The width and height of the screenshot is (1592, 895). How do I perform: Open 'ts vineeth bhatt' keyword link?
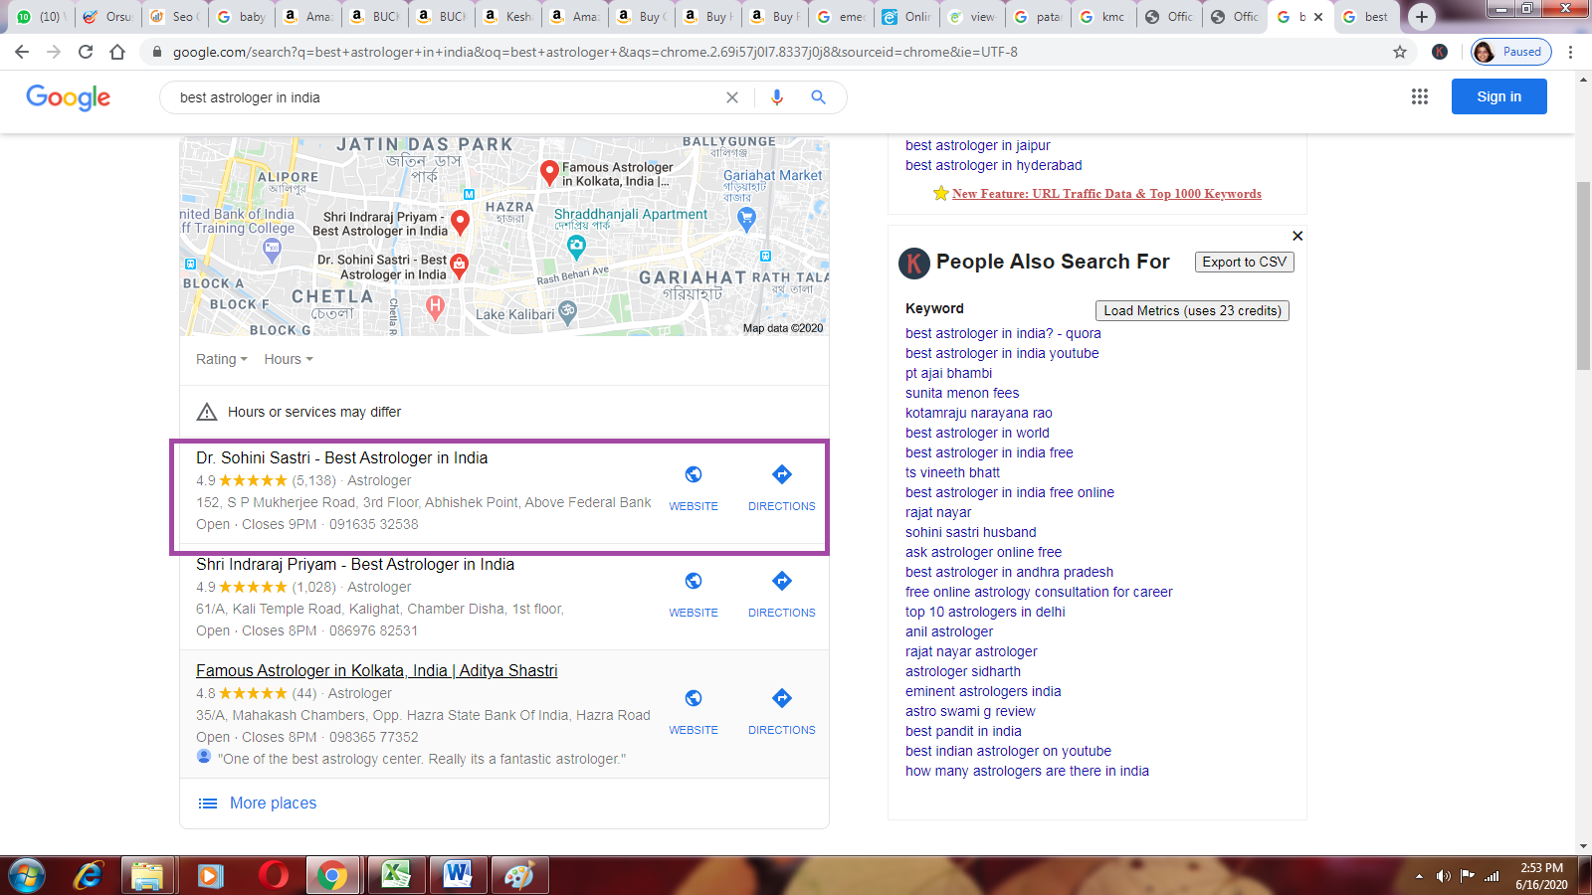pyautogui.click(x=952, y=472)
